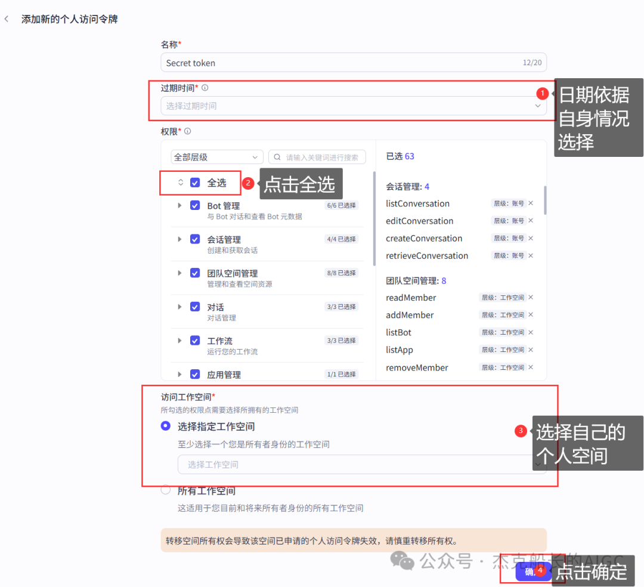Click the retrieveConversation entry text
The width and height of the screenshot is (644, 587).
[427, 255]
